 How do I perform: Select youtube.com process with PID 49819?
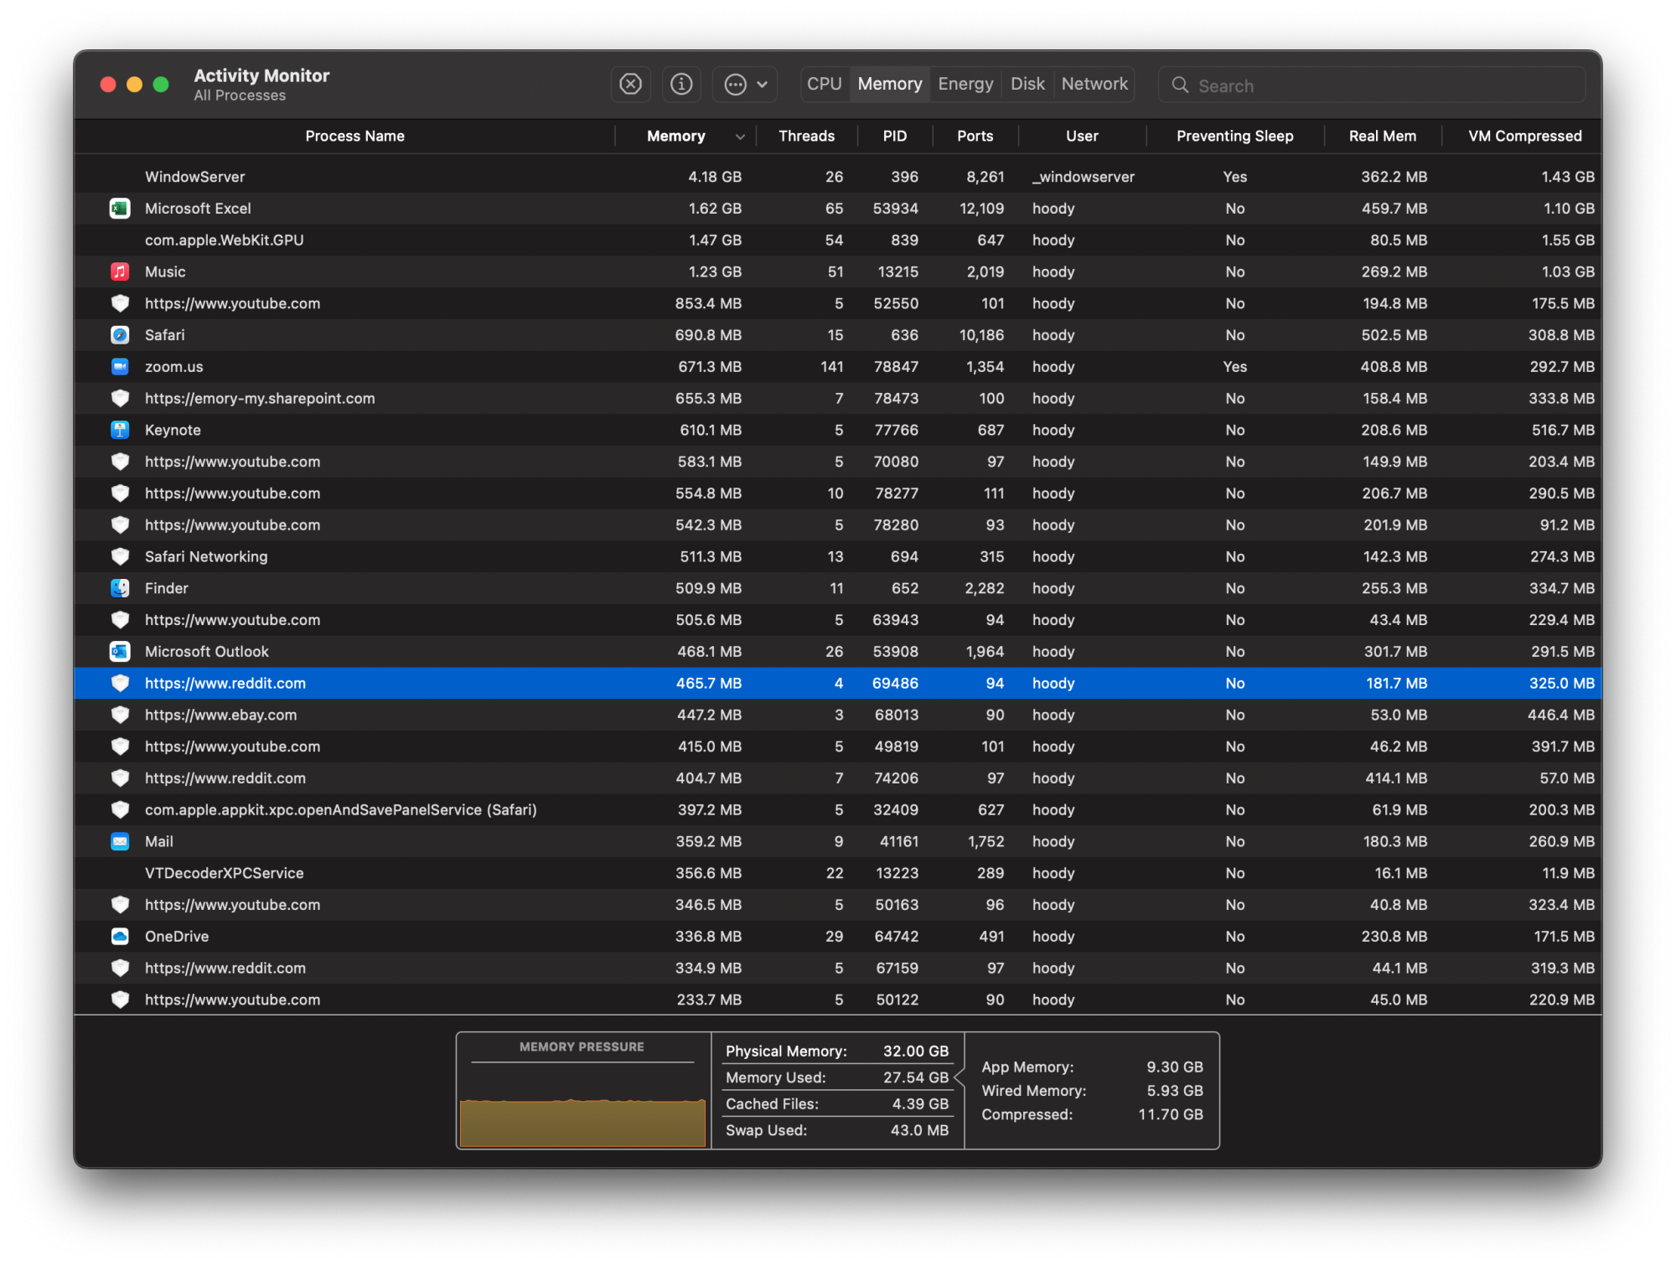pyautogui.click(x=838, y=747)
